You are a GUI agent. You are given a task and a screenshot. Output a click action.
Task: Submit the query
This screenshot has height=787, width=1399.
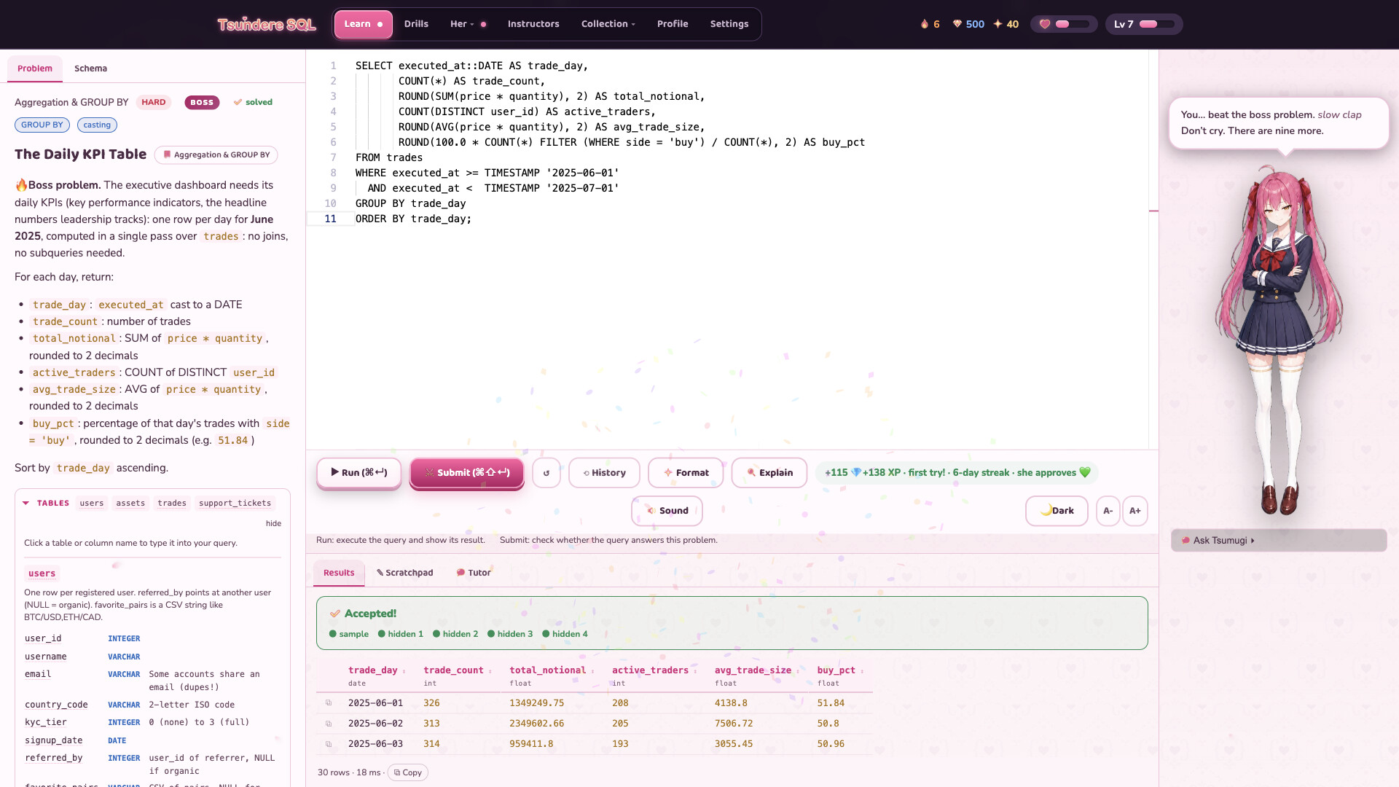467,473
